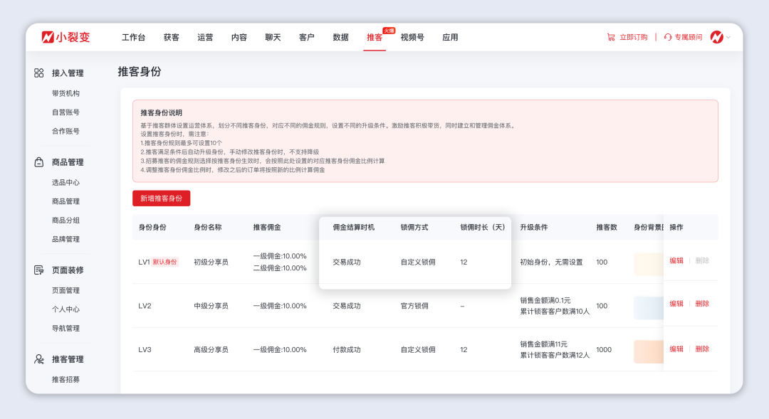Select the 推客管理 person icon in sidebar

click(38, 359)
